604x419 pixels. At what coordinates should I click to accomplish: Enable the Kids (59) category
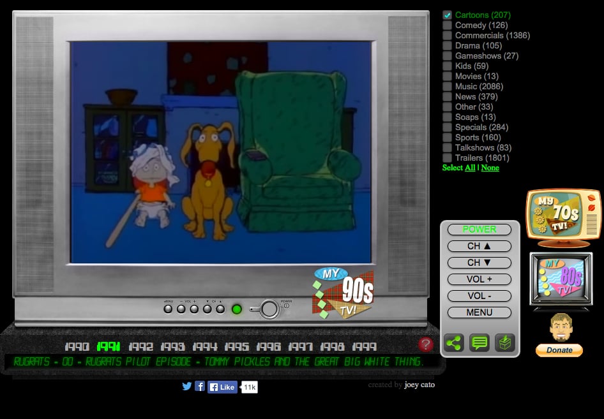[447, 66]
